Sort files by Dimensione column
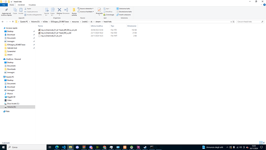Image resolution: width=266 pixels, height=150 pixels. click(x=132, y=26)
